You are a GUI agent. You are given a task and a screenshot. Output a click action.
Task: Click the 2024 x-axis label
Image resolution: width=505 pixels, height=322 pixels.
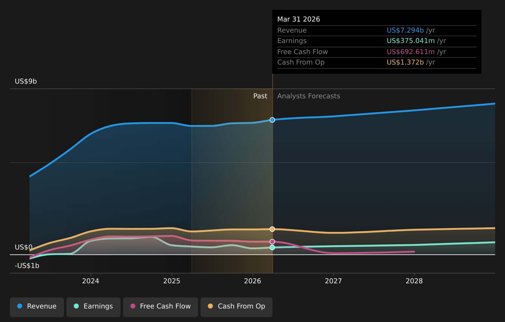click(91, 281)
